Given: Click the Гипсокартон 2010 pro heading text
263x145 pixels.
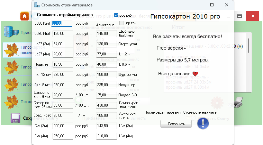Looking at the screenshot, I should pos(185,16).
